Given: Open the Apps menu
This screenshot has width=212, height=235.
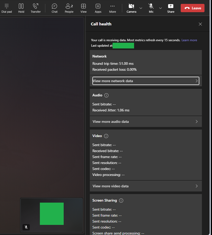Looking at the screenshot, I should click(x=98, y=8).
